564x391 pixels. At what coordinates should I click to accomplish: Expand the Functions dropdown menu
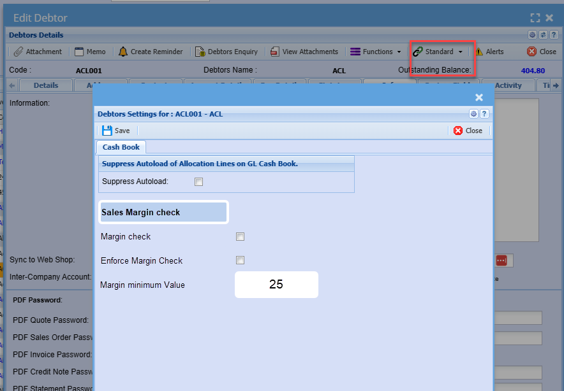[x=376, y=52]
